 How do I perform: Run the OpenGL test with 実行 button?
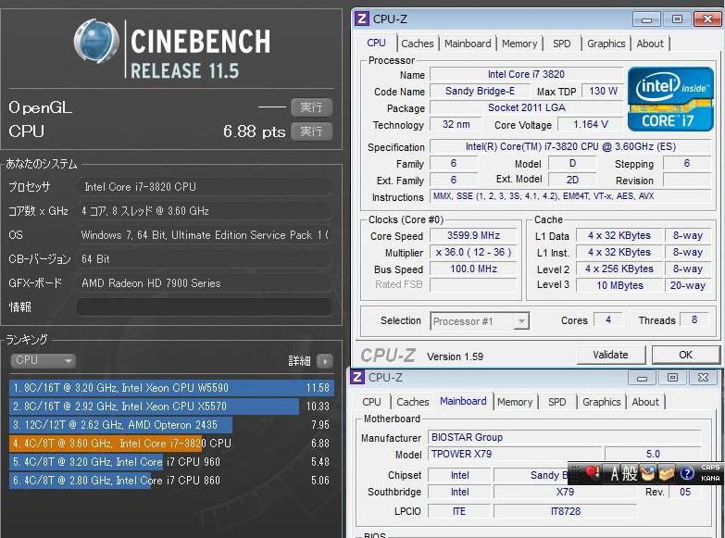tap(312, 107)
